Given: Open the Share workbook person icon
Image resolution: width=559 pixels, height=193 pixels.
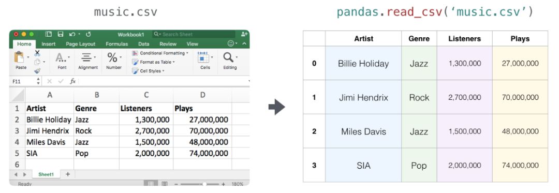Looking at the screenshot, I should [x=244, y=34].
